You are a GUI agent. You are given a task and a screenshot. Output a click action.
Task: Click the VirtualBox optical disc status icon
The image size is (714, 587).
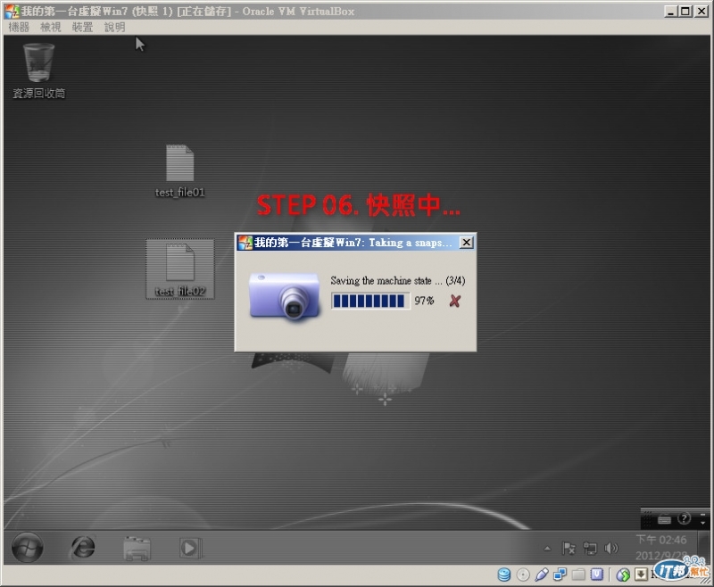(x=523, y=575)
